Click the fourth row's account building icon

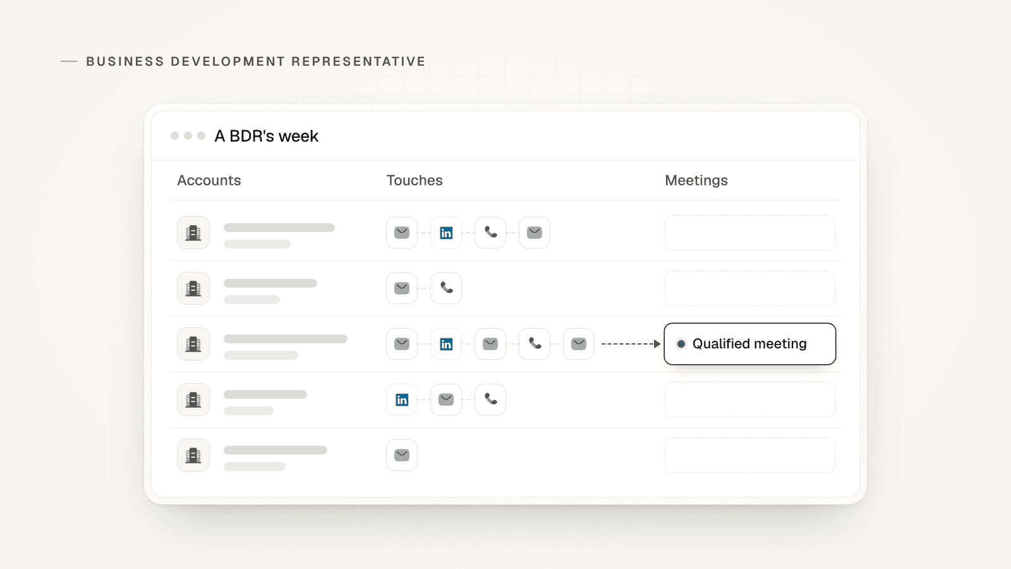193,400
